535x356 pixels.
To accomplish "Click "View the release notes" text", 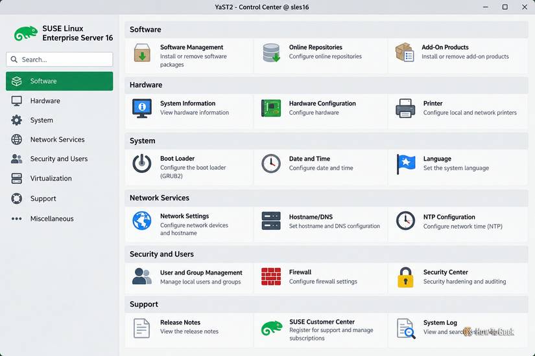I will pos(189,331).
